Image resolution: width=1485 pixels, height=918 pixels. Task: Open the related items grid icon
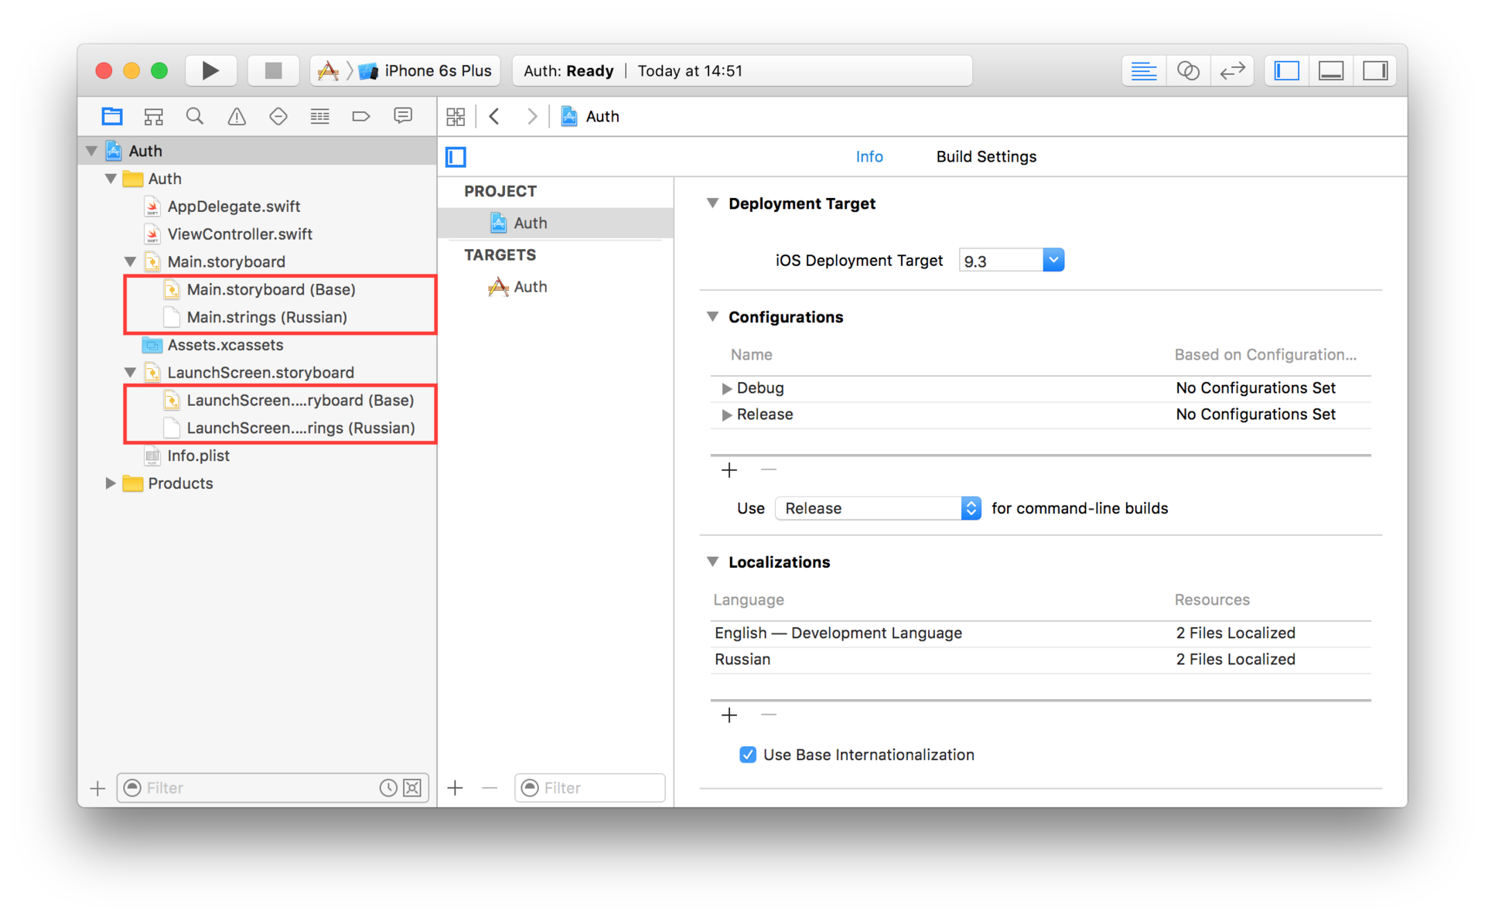click(456, 116)
